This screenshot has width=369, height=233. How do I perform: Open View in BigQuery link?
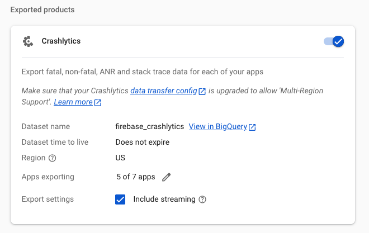222,126
